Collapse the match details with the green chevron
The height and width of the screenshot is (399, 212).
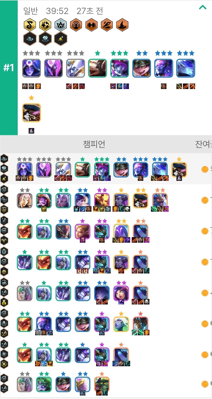(x=203, y=8)
